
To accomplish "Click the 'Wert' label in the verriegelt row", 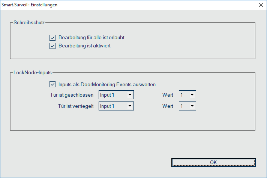I will 168,106.
